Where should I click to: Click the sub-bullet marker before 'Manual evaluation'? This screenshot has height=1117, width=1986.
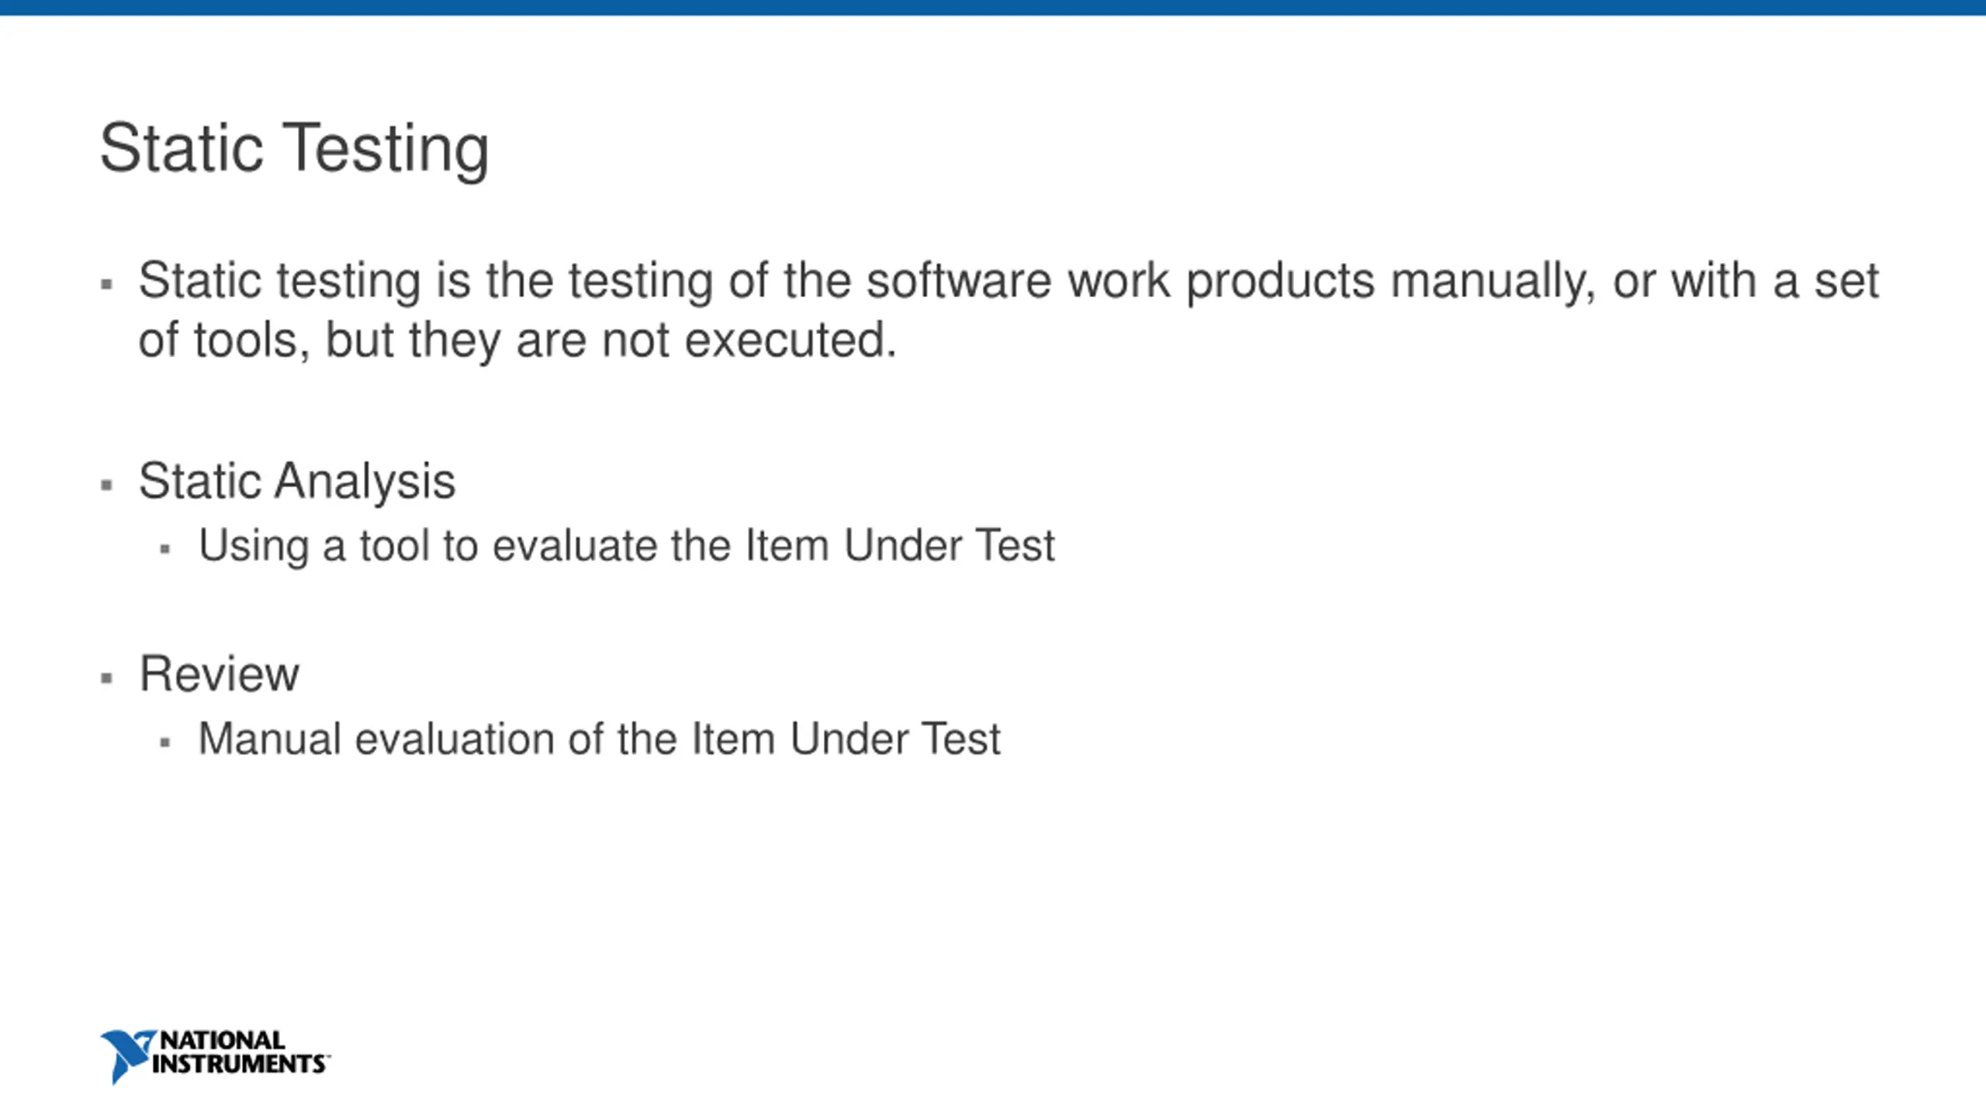(x=164, y=742)
